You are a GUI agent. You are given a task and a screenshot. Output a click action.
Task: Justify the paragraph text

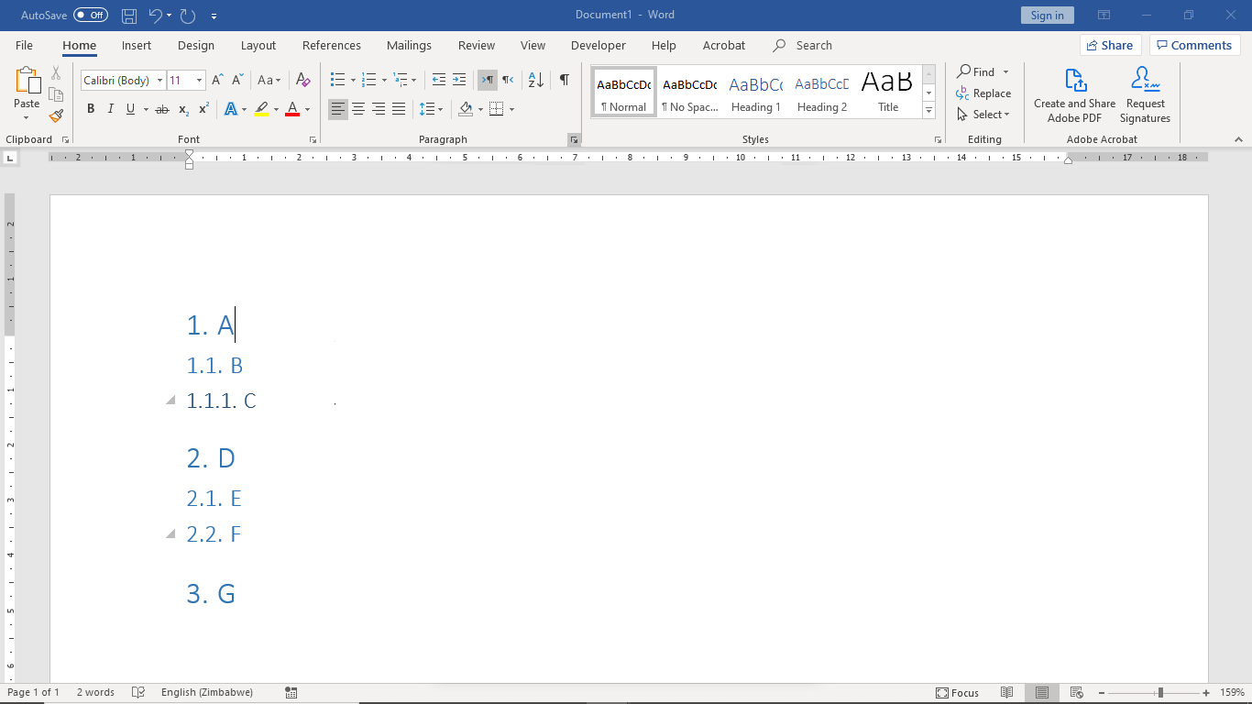pos(399,109)
